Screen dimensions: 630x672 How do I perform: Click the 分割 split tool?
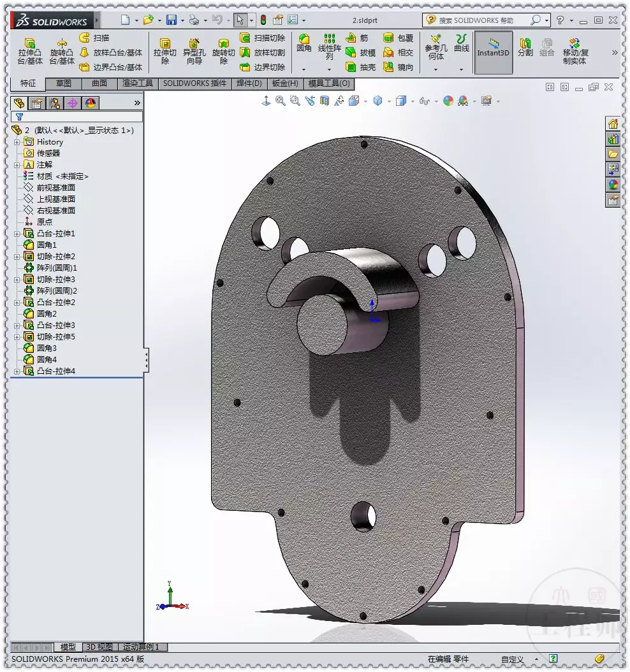[525, 47]
